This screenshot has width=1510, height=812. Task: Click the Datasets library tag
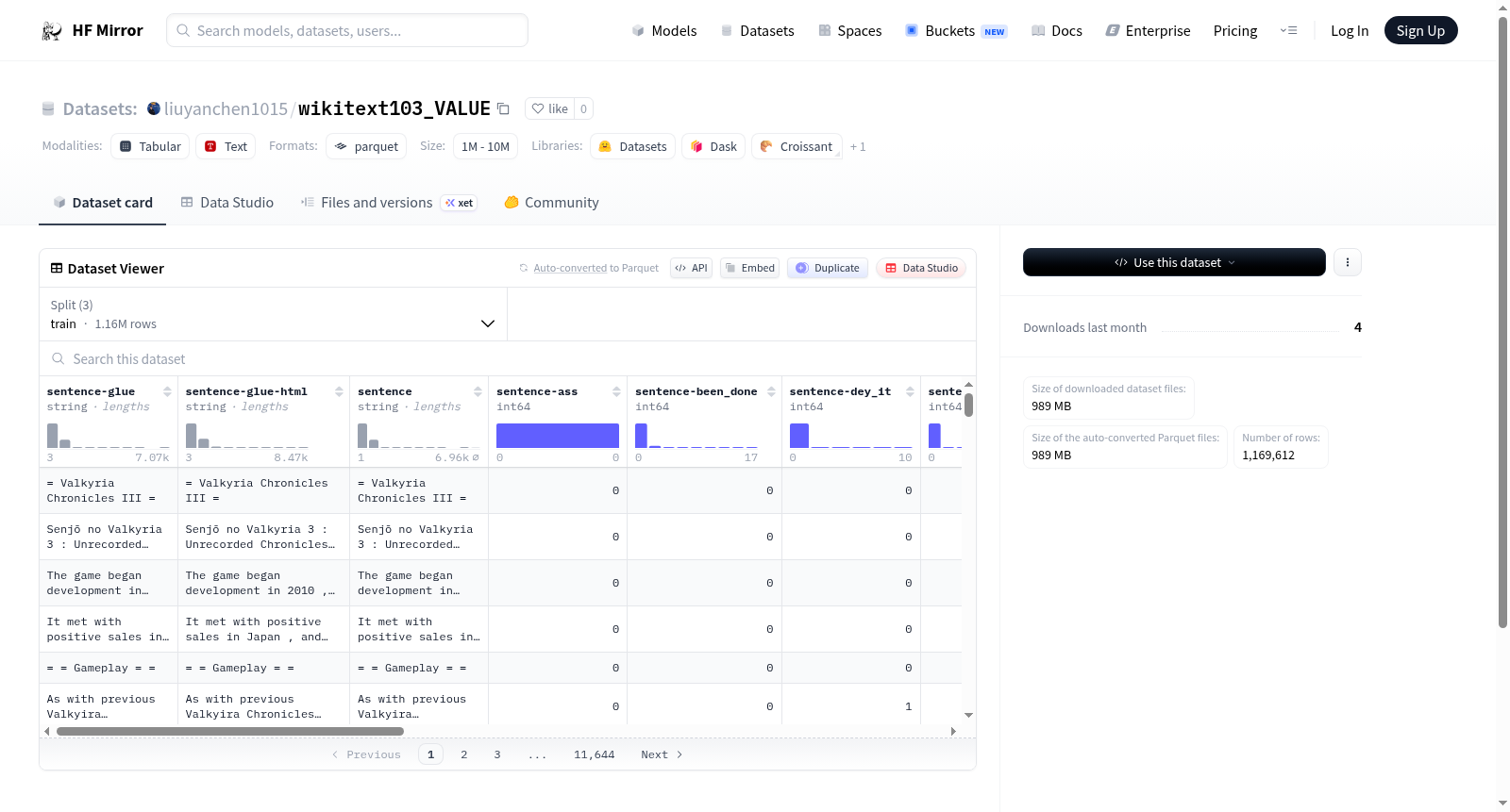[632, 146]
